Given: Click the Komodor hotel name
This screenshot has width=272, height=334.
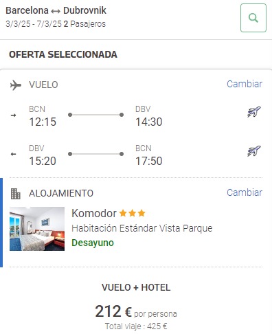Looking at the screenshot, I should pos(94,213).
